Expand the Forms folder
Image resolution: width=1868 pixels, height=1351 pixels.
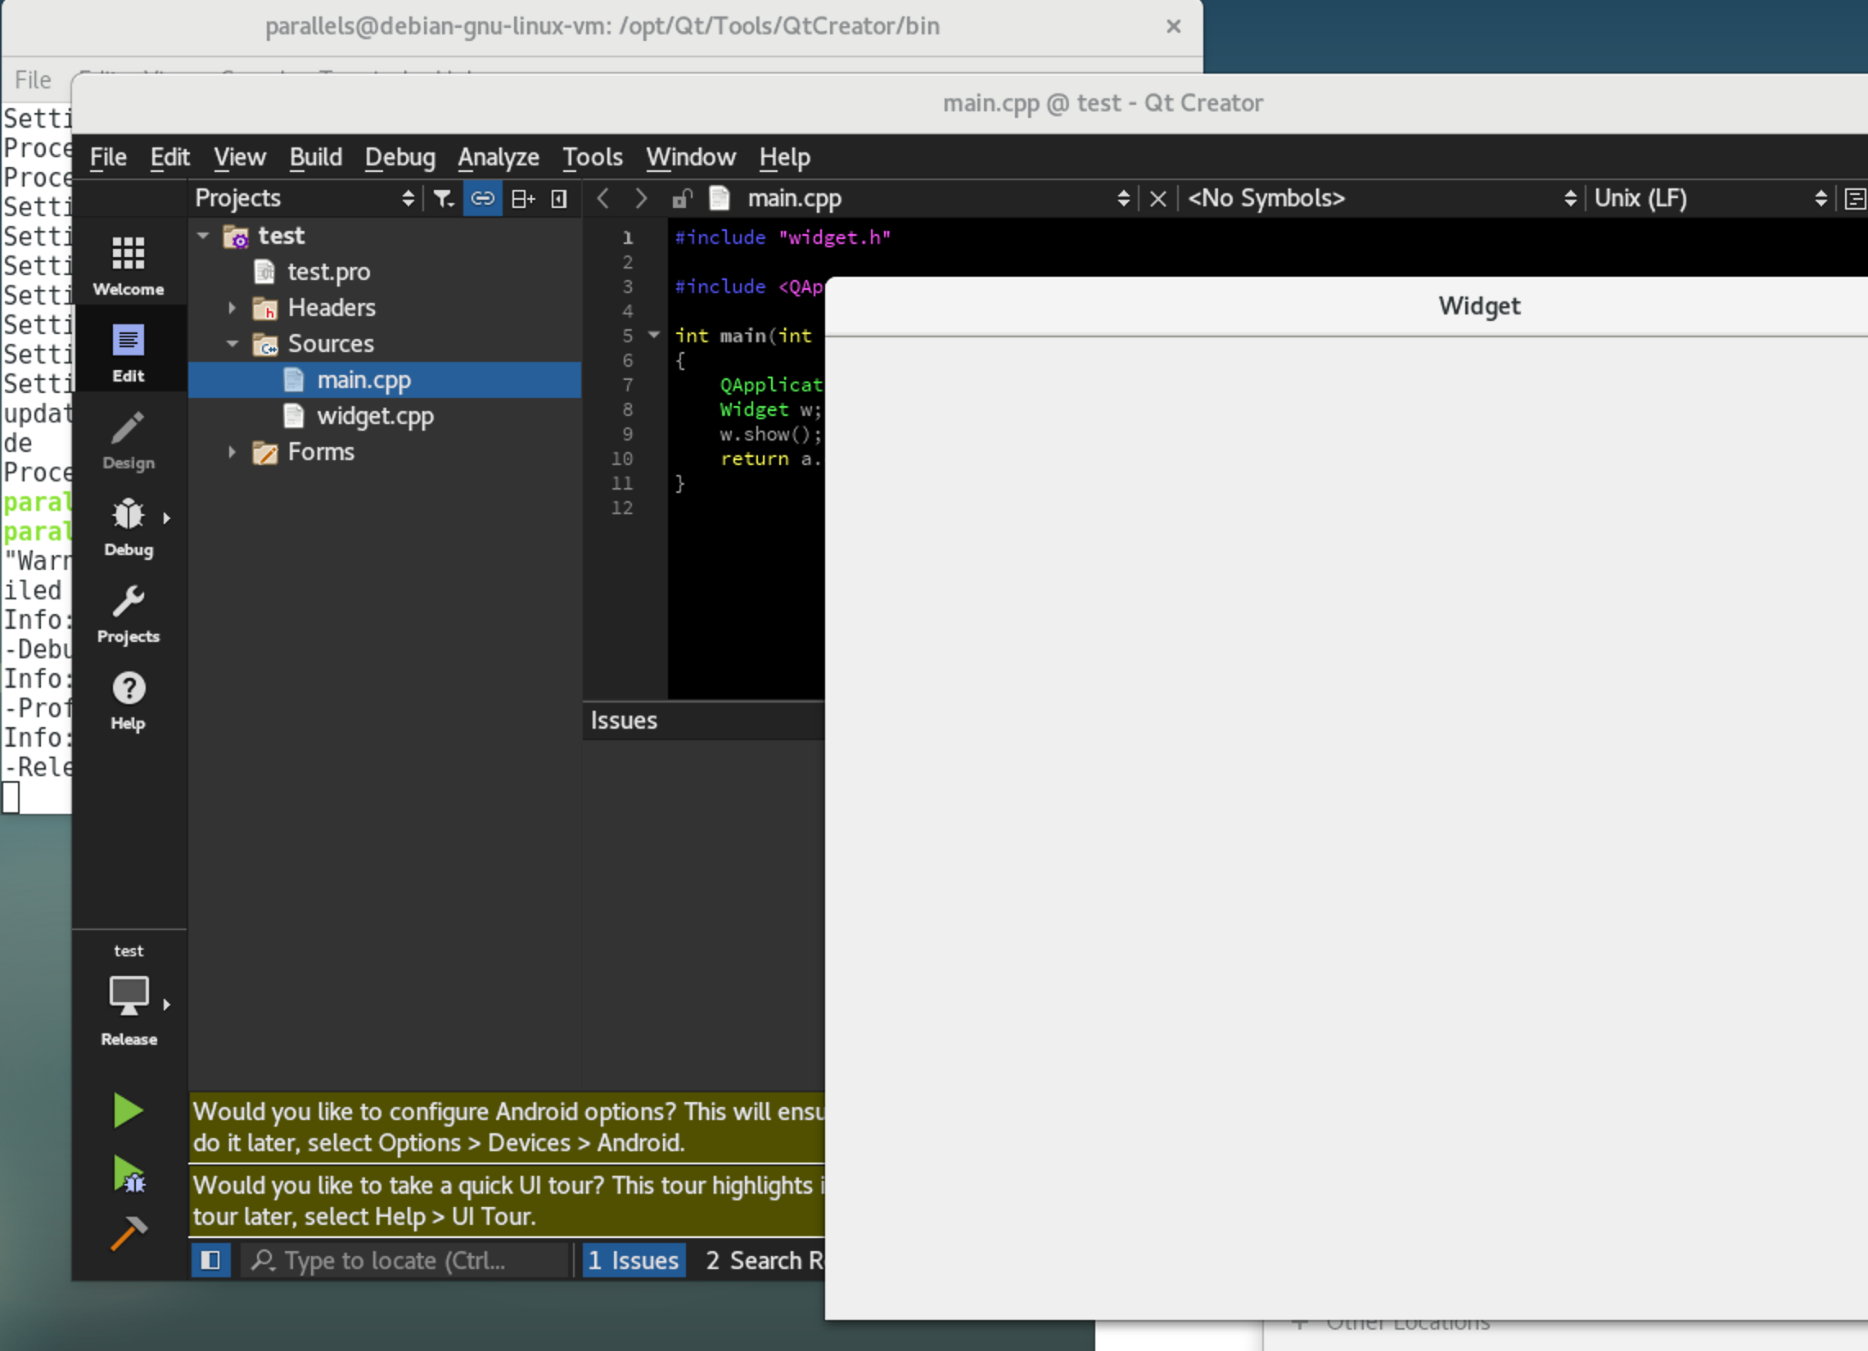coord(232,452)
